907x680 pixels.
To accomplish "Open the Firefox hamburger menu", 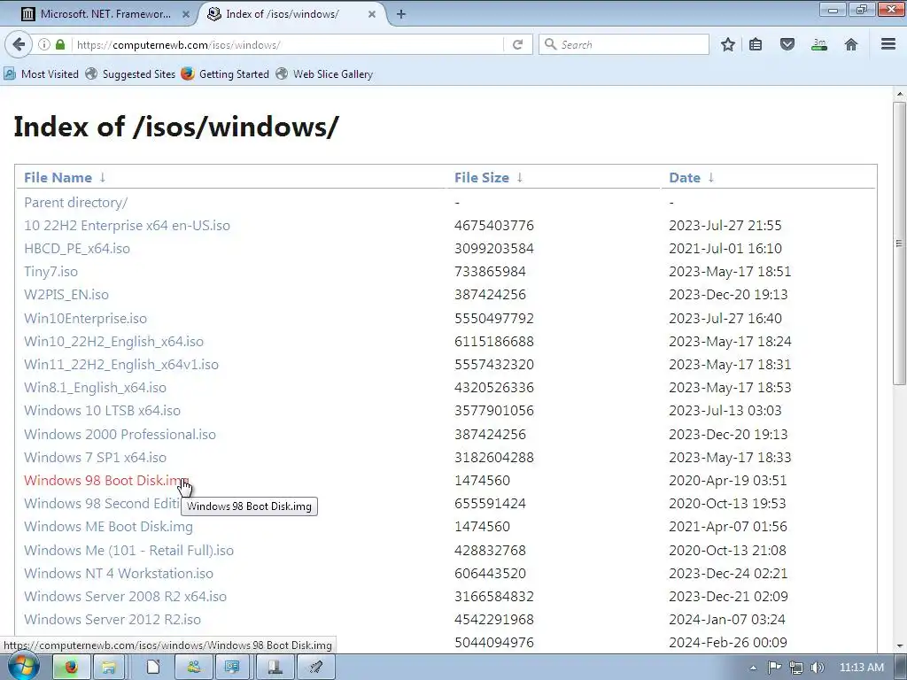I will pos(888,44).
